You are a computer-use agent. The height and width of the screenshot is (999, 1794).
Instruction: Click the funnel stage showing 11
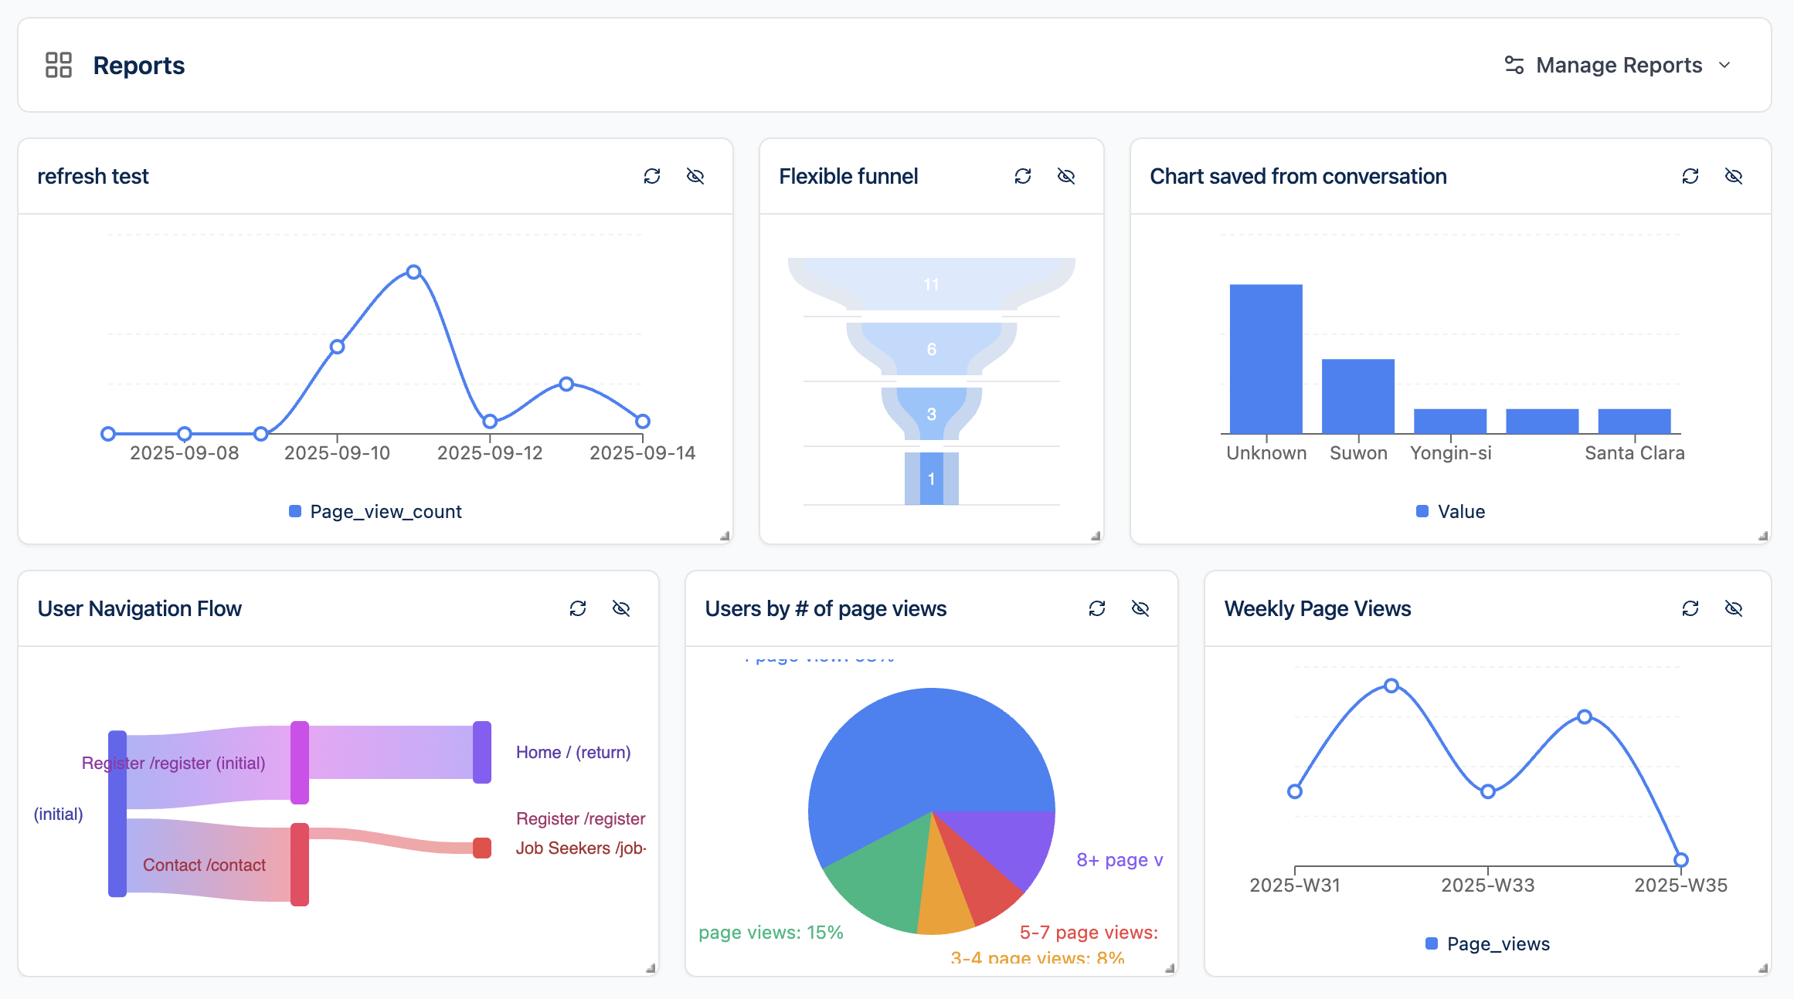(x=932, y=284)
